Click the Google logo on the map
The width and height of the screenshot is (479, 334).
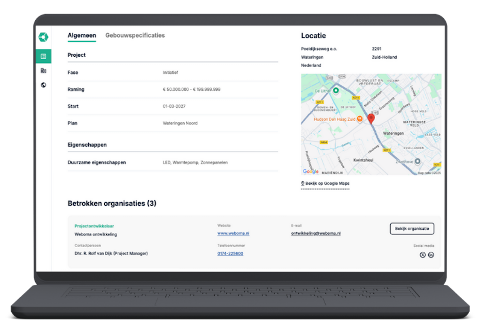point(310,171)
